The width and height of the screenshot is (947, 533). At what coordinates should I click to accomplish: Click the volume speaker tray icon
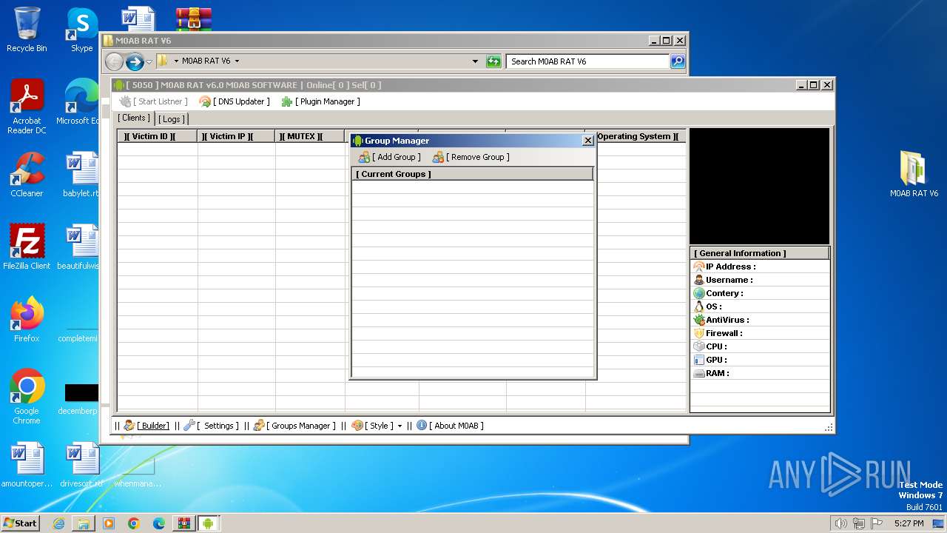840,523
